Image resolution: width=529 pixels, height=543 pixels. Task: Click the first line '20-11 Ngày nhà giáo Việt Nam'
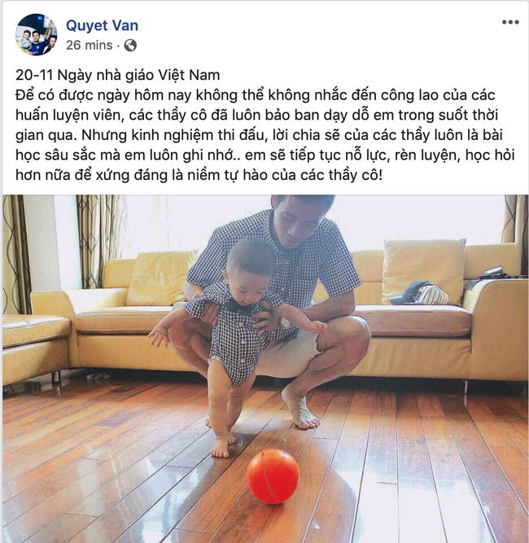(x=118, y=75)
